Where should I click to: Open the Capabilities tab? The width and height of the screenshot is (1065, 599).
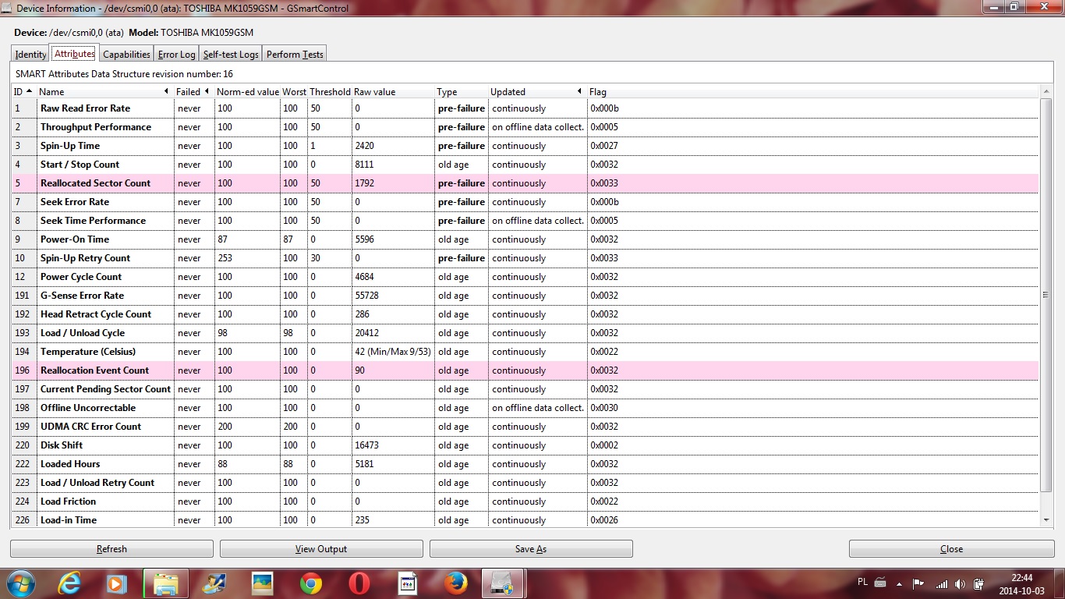(126, 55)
